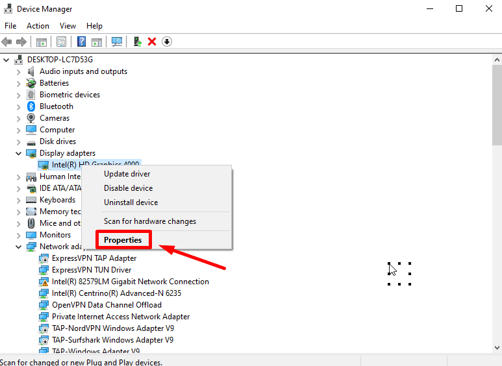
Task: Expand the Cameras category
Action: [x=19, y=118]
